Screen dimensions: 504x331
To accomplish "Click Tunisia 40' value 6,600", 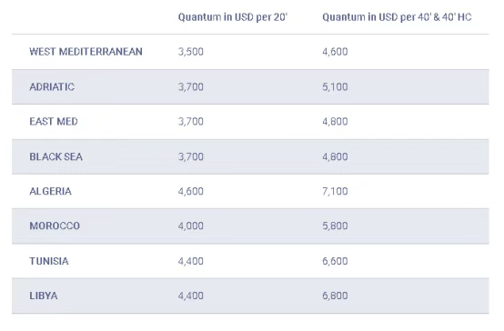I will (336, 261).
